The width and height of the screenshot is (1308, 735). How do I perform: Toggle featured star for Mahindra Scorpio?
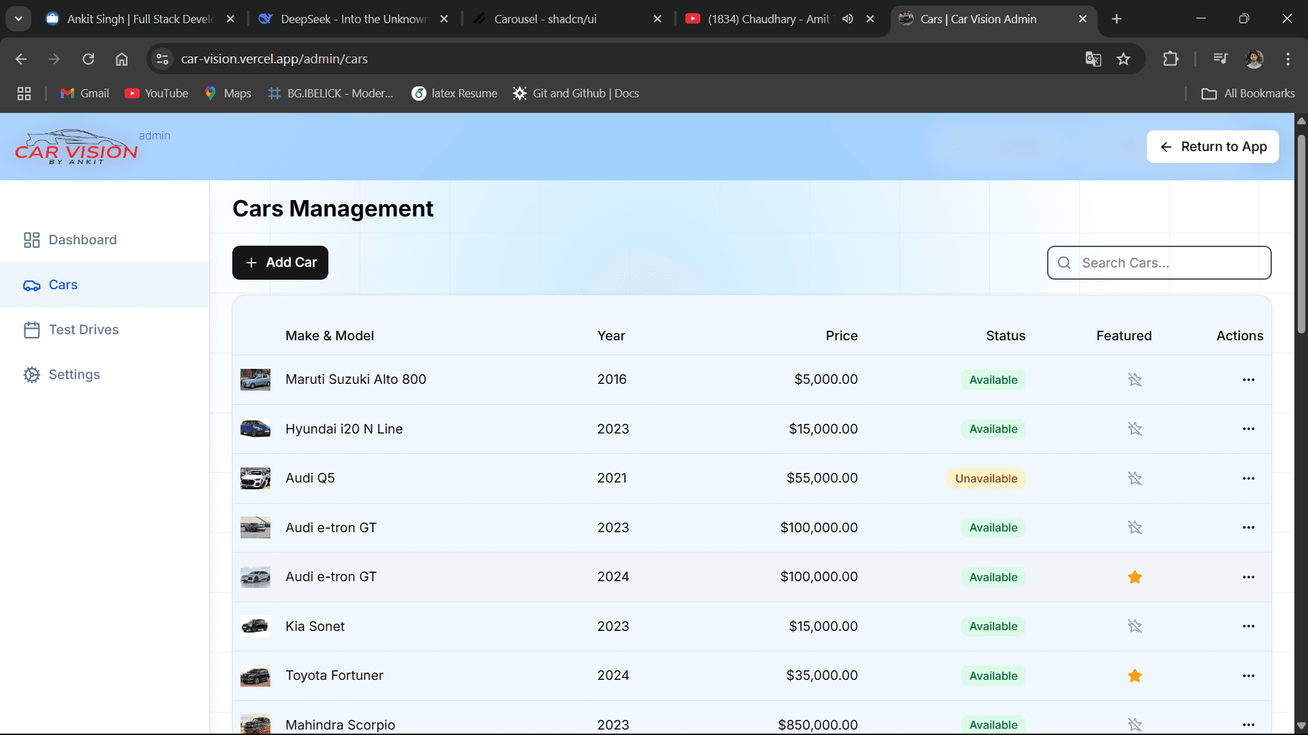pos(1134,725)
